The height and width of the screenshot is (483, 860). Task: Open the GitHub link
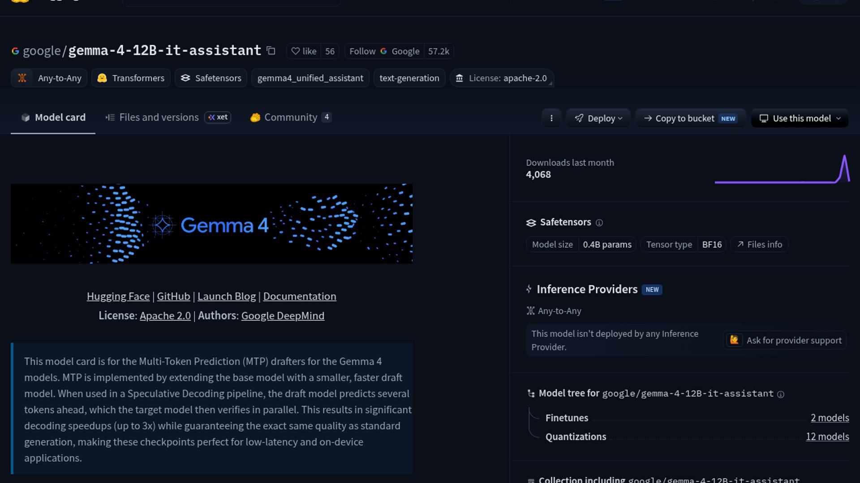click(x=173, y=296)
